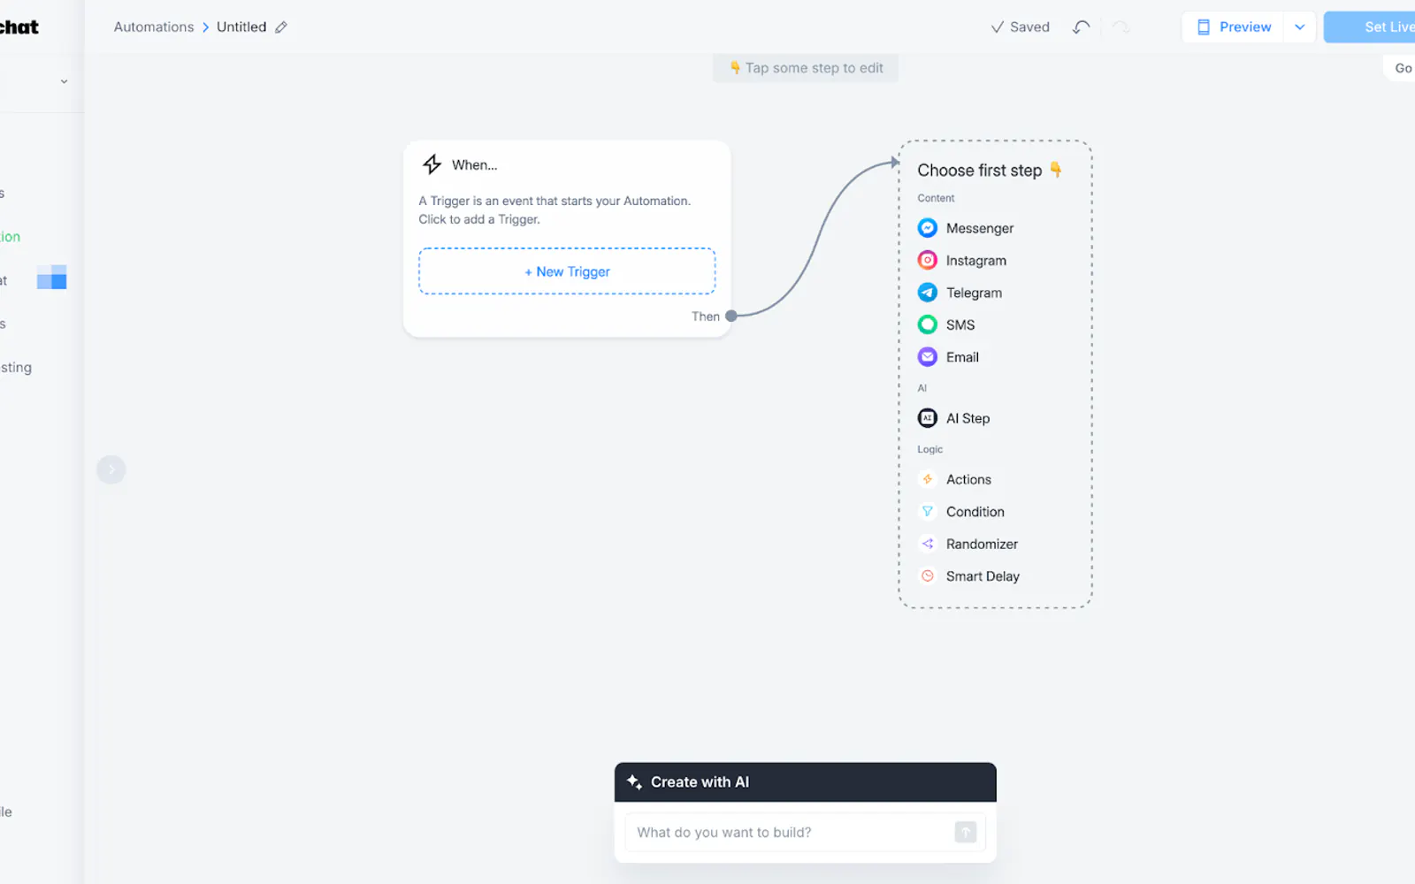Click the Actions lightning icon
Screen dimensions: 1415x884
pos(927,479)
